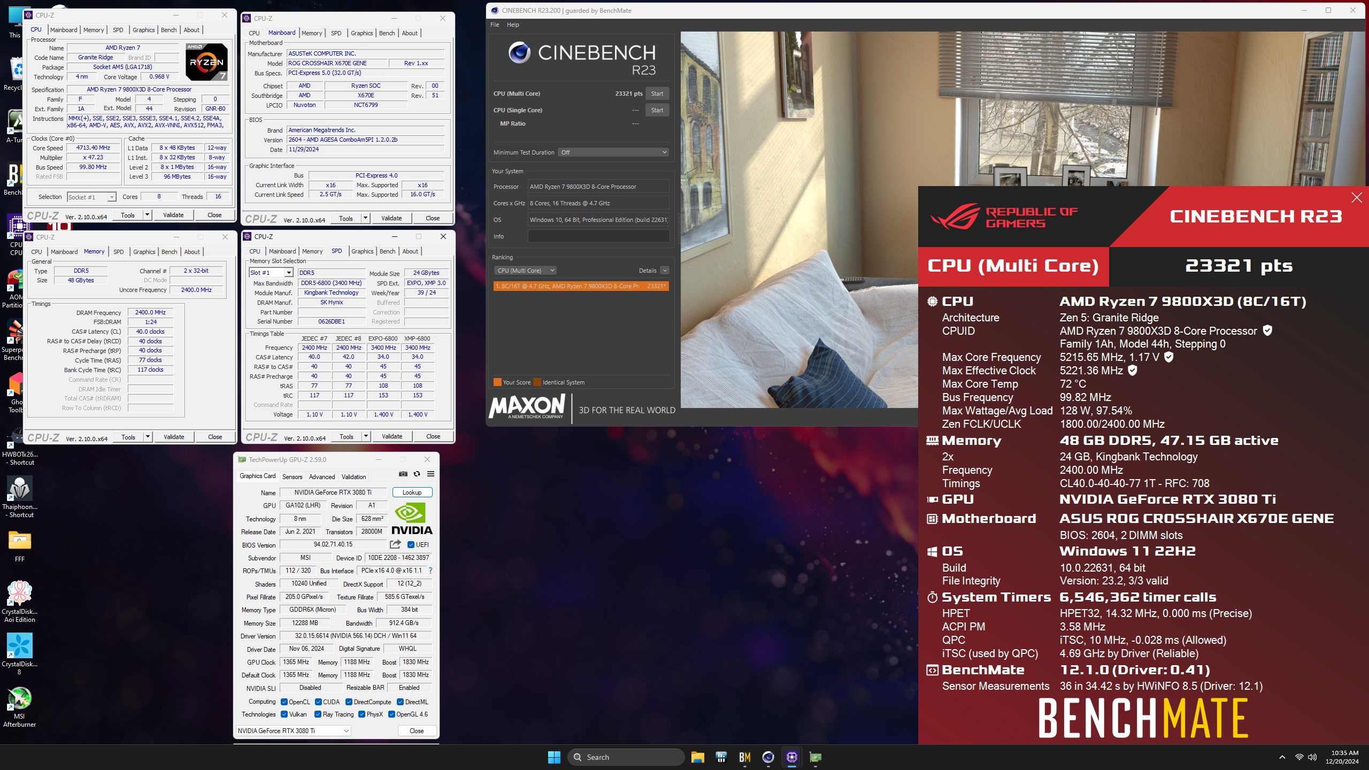Open the NVIDIA GeForce RTX 3080 Ti selector at GPU-Z bottom

coord(293,731)
